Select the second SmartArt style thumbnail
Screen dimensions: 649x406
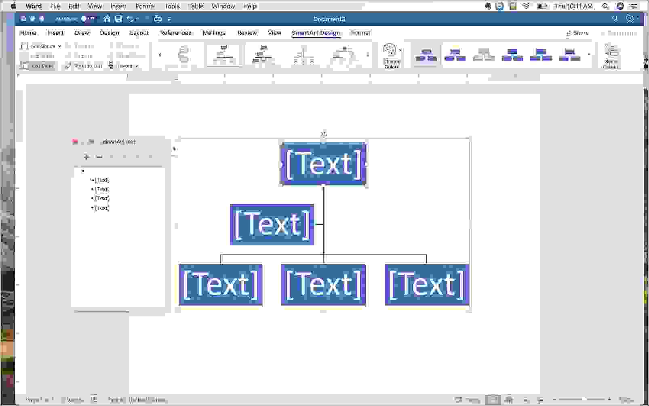[455, 55]
